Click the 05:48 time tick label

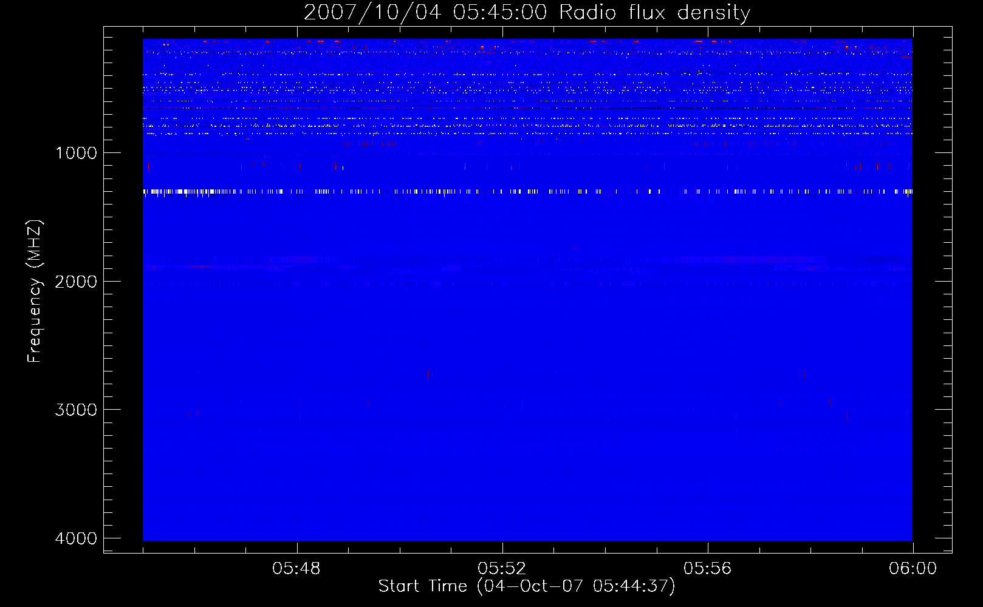point(296,569)
